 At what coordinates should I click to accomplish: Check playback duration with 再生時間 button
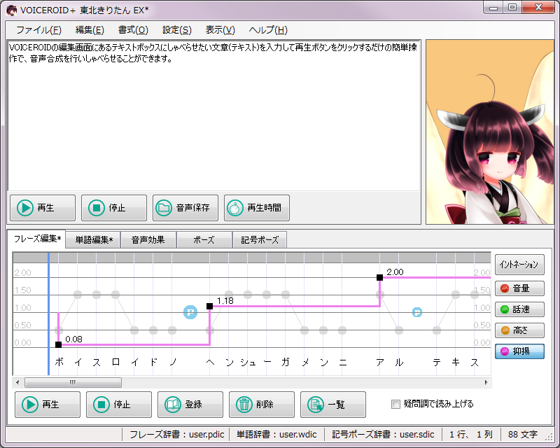point(257,208)
